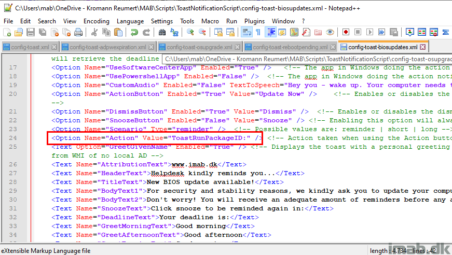Screen dimensions: 452x255
Task: Open the Tools menu
Action: 187,21
